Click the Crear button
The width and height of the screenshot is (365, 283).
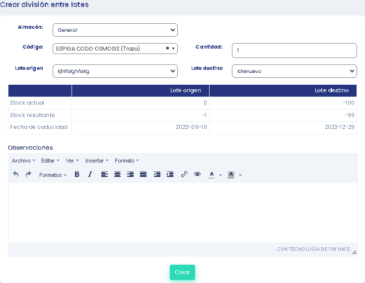pos(182,272)
